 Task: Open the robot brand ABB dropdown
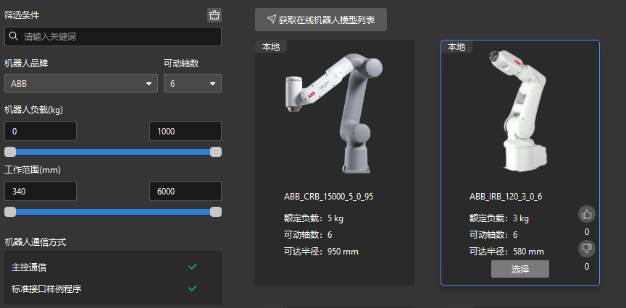(x=81, y=83)
